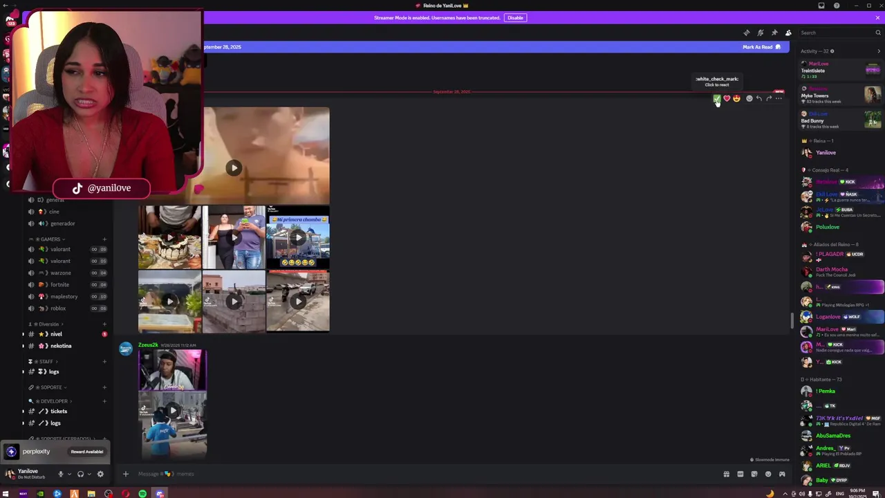
Task: React with the heart-eyes emoji
Action: coord(736,98)
